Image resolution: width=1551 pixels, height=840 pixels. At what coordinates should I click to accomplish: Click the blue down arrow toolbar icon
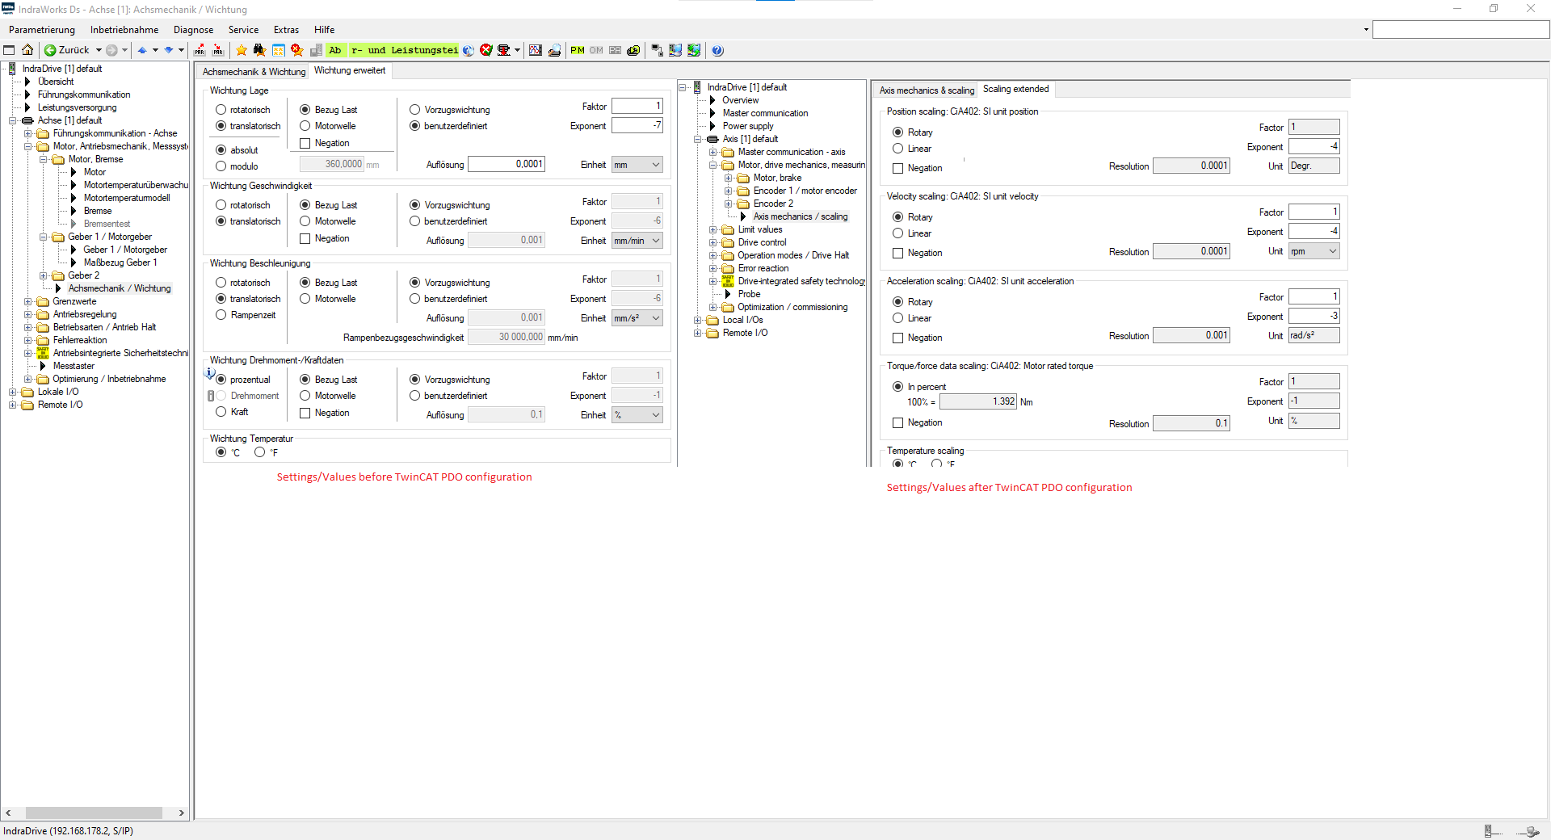pos(168,50)
